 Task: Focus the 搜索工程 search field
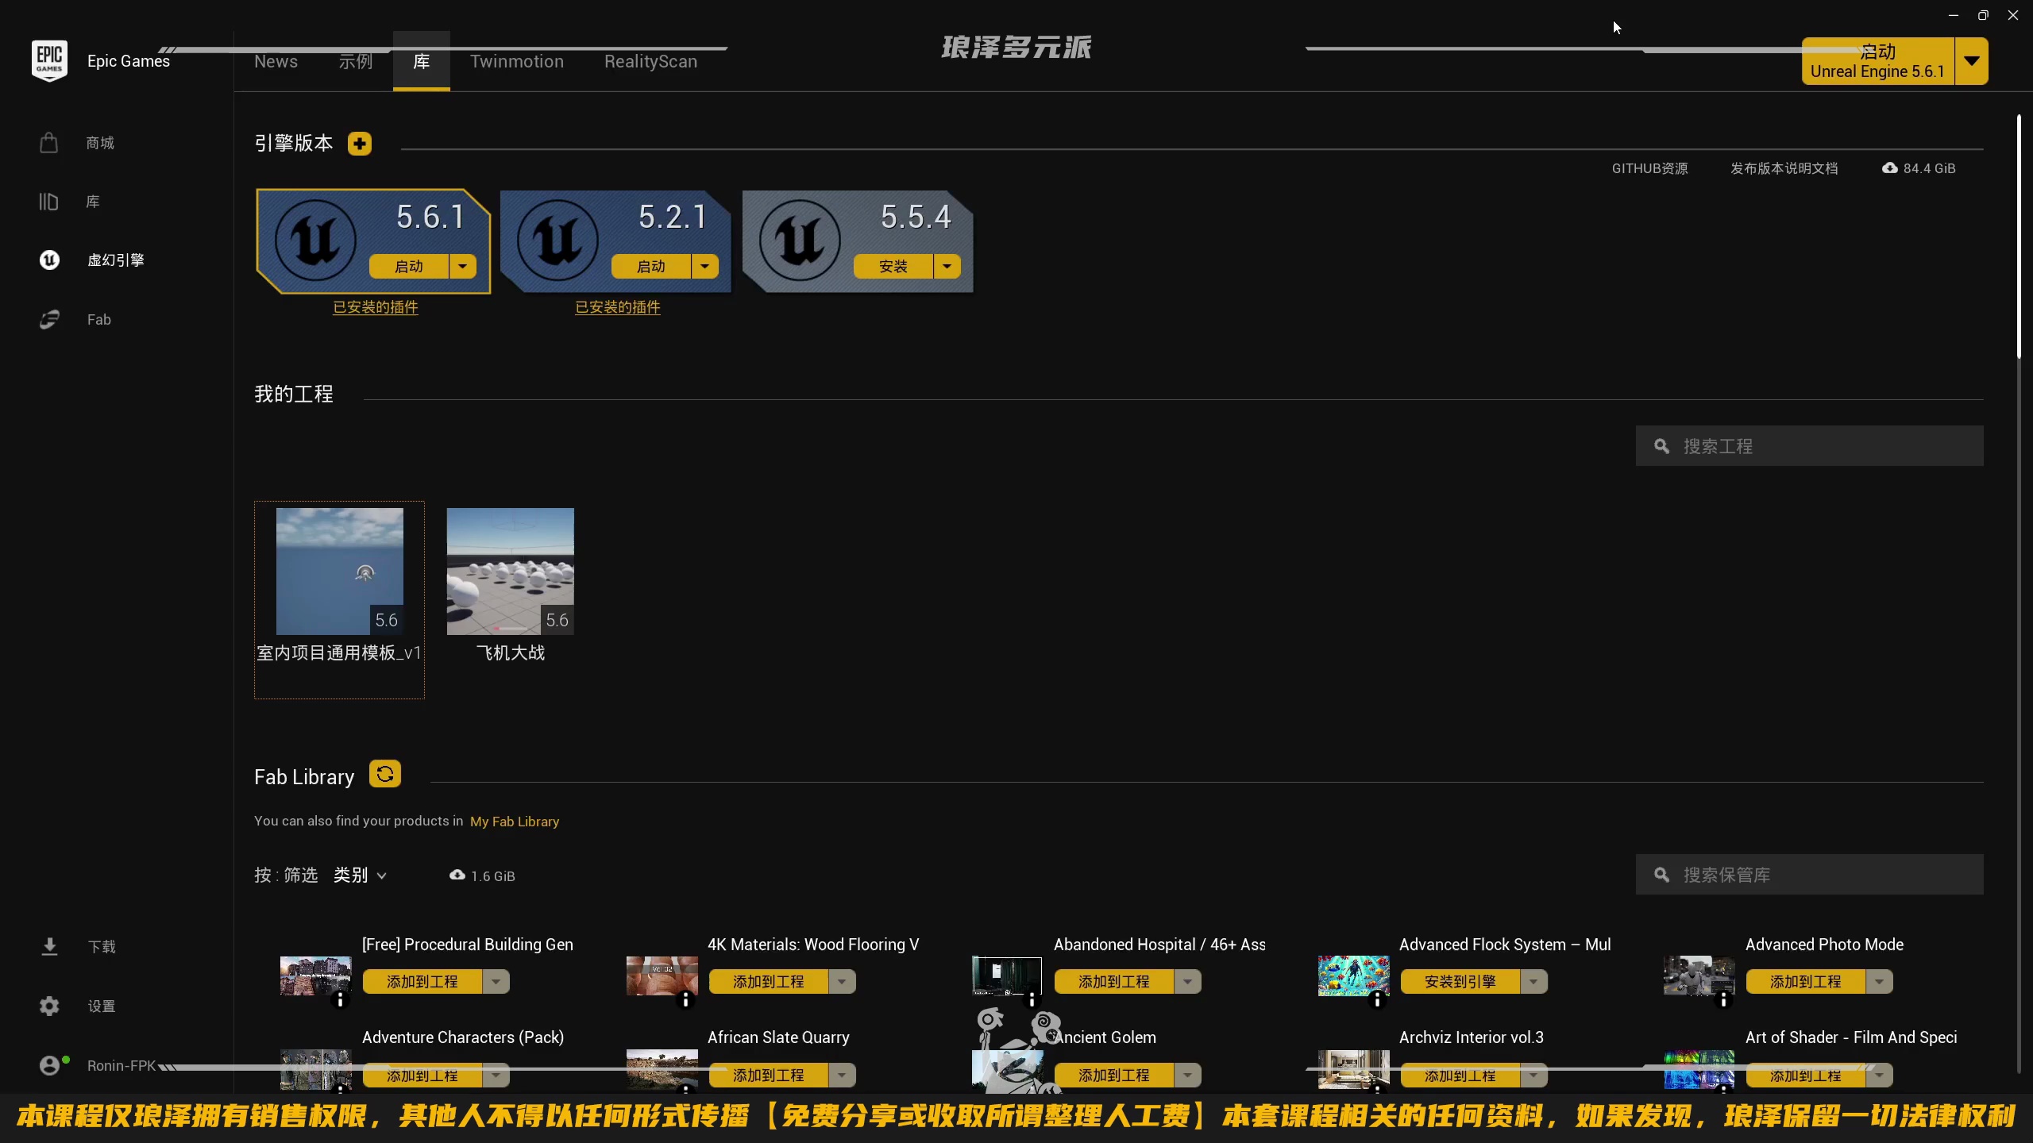click(x=1810, y=446)
